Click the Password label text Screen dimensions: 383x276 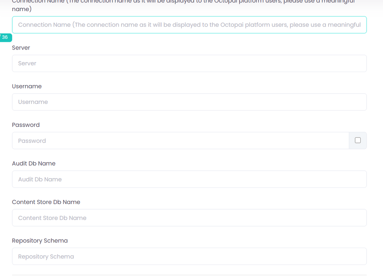click(26, 125)
